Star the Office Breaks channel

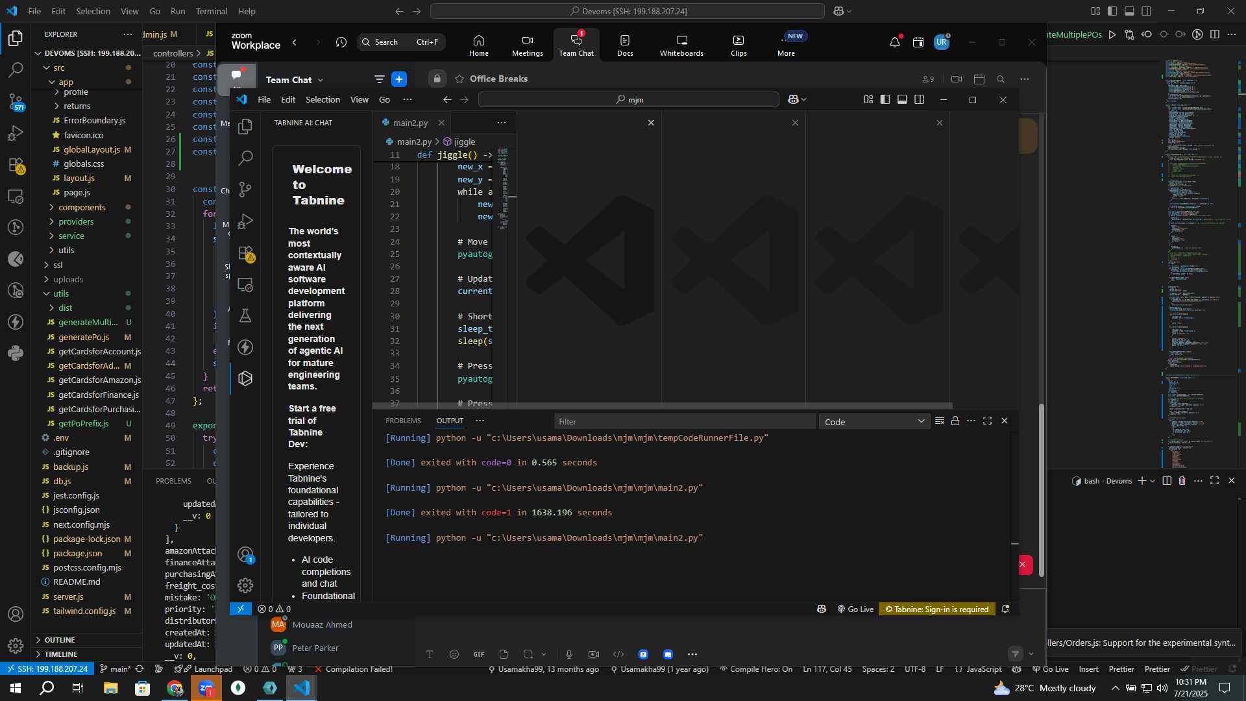point(459,79)
